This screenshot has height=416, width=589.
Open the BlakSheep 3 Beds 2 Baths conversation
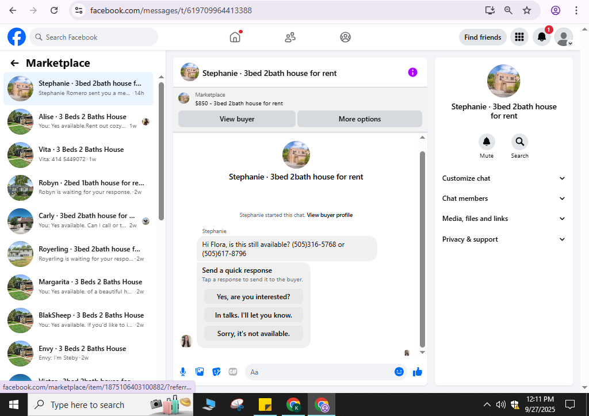[78, 320]
